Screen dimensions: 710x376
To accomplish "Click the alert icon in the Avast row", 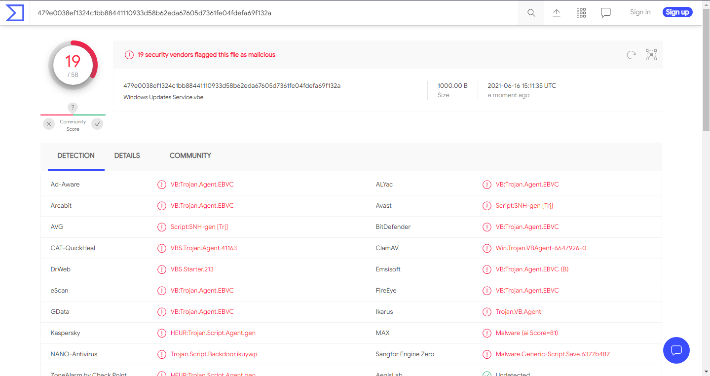I will [487, 206].
